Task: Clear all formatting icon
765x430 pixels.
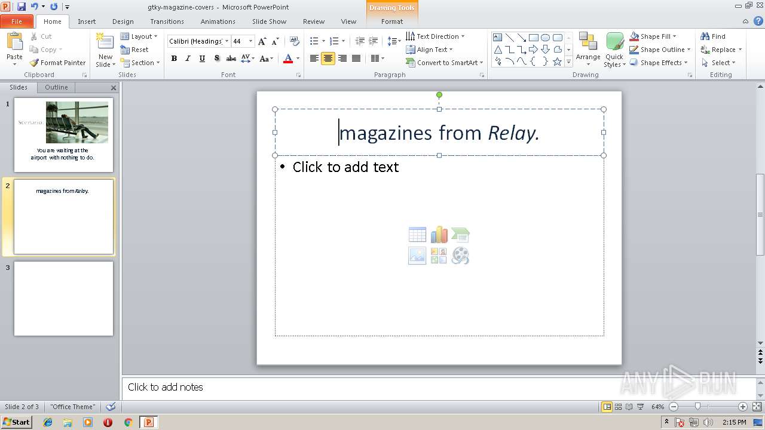Action: tap(294, 41)
